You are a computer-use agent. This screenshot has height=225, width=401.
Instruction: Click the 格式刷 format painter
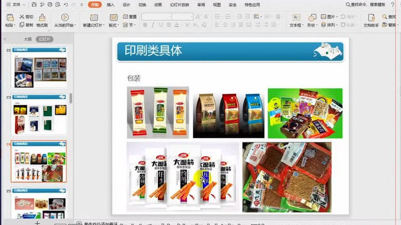[x=42, y=21]
